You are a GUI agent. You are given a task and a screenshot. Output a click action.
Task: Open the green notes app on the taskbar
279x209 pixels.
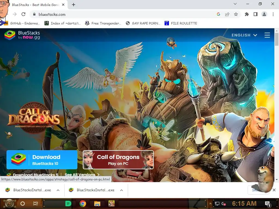click(x=68, y=204)
